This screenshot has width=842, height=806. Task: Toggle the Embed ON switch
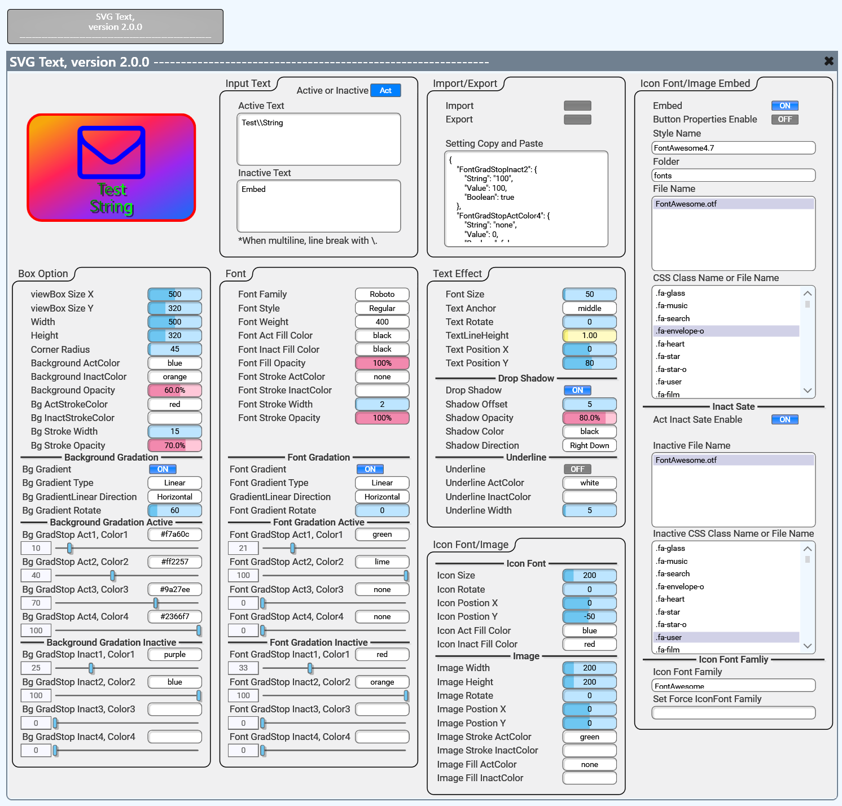pyautogui.click(x=784, y=106)
